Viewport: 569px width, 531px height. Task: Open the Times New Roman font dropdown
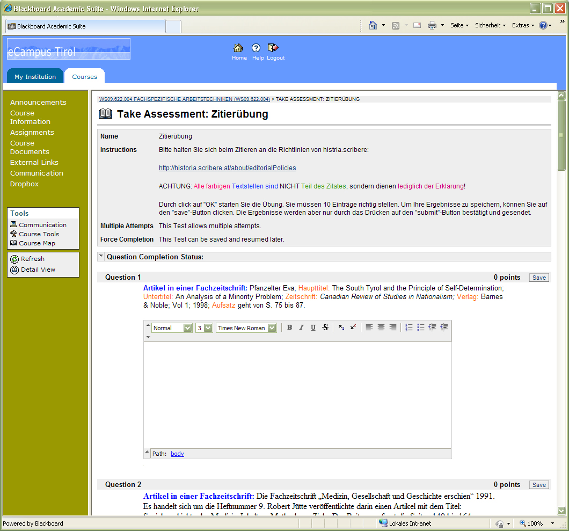click(x=272, y=328)
